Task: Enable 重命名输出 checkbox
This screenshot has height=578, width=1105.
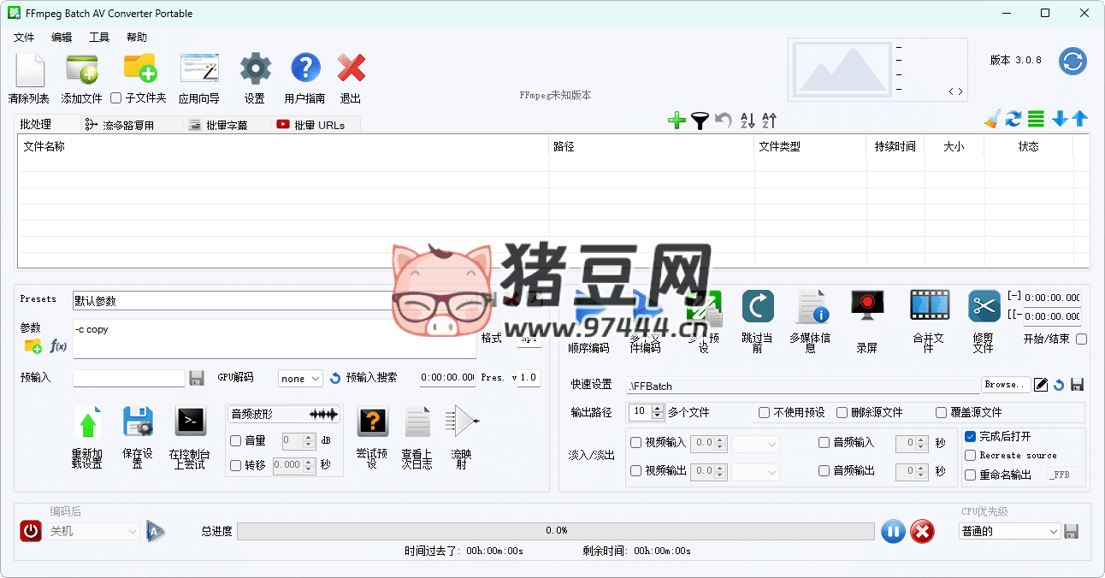Action: 970,475
